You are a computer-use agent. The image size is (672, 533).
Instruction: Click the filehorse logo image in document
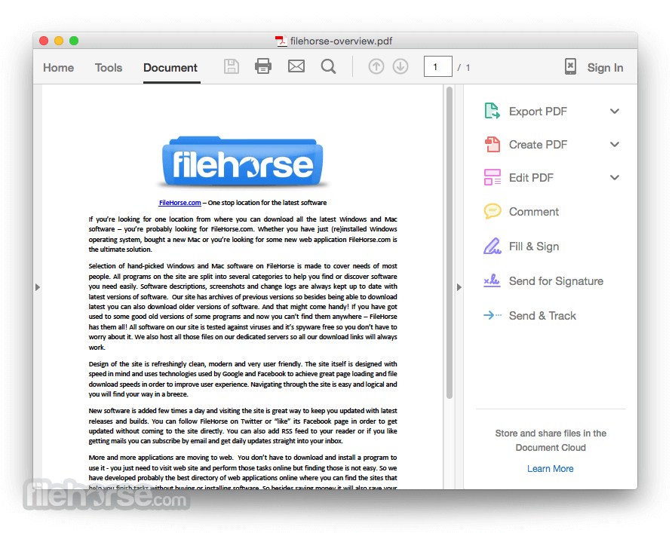(x=243, y=161)
